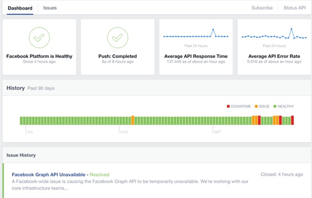The image size is (312, 198).
Task: Open the Facebook Graph API Unavailable issue
Action: tap(49, 174)
